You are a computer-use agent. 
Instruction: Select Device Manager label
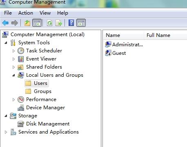pos(46,108)
